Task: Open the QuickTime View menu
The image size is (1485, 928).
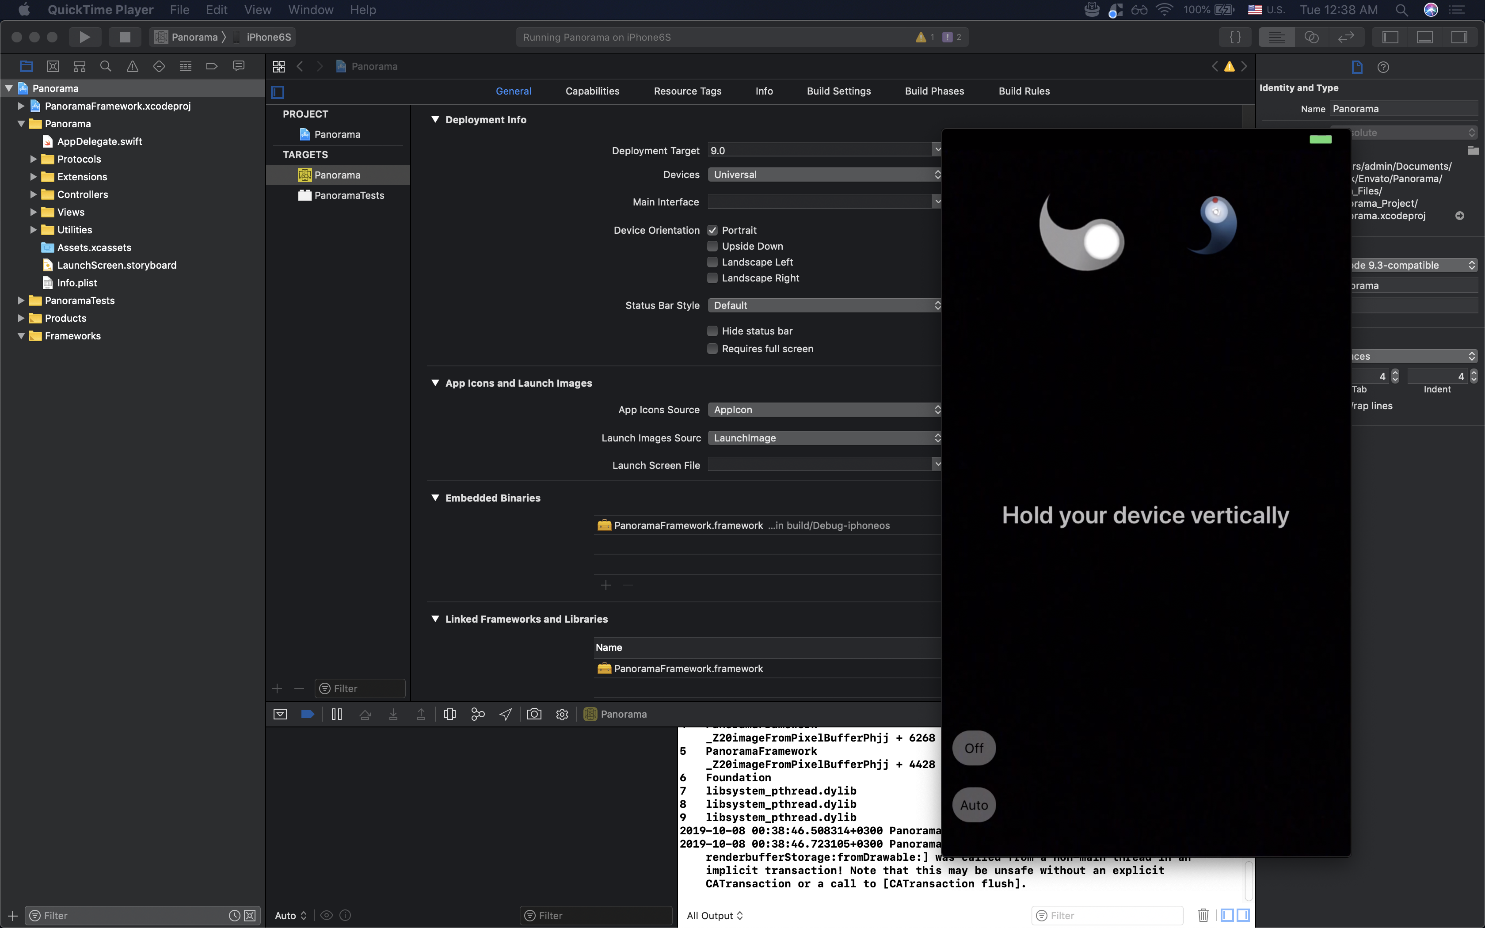Action: (258, 10)
